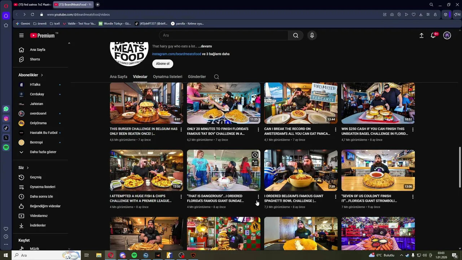This screenshot has height=260, width=462.
Task: Reload the page with the refresh button
Action: coord(32,14)
